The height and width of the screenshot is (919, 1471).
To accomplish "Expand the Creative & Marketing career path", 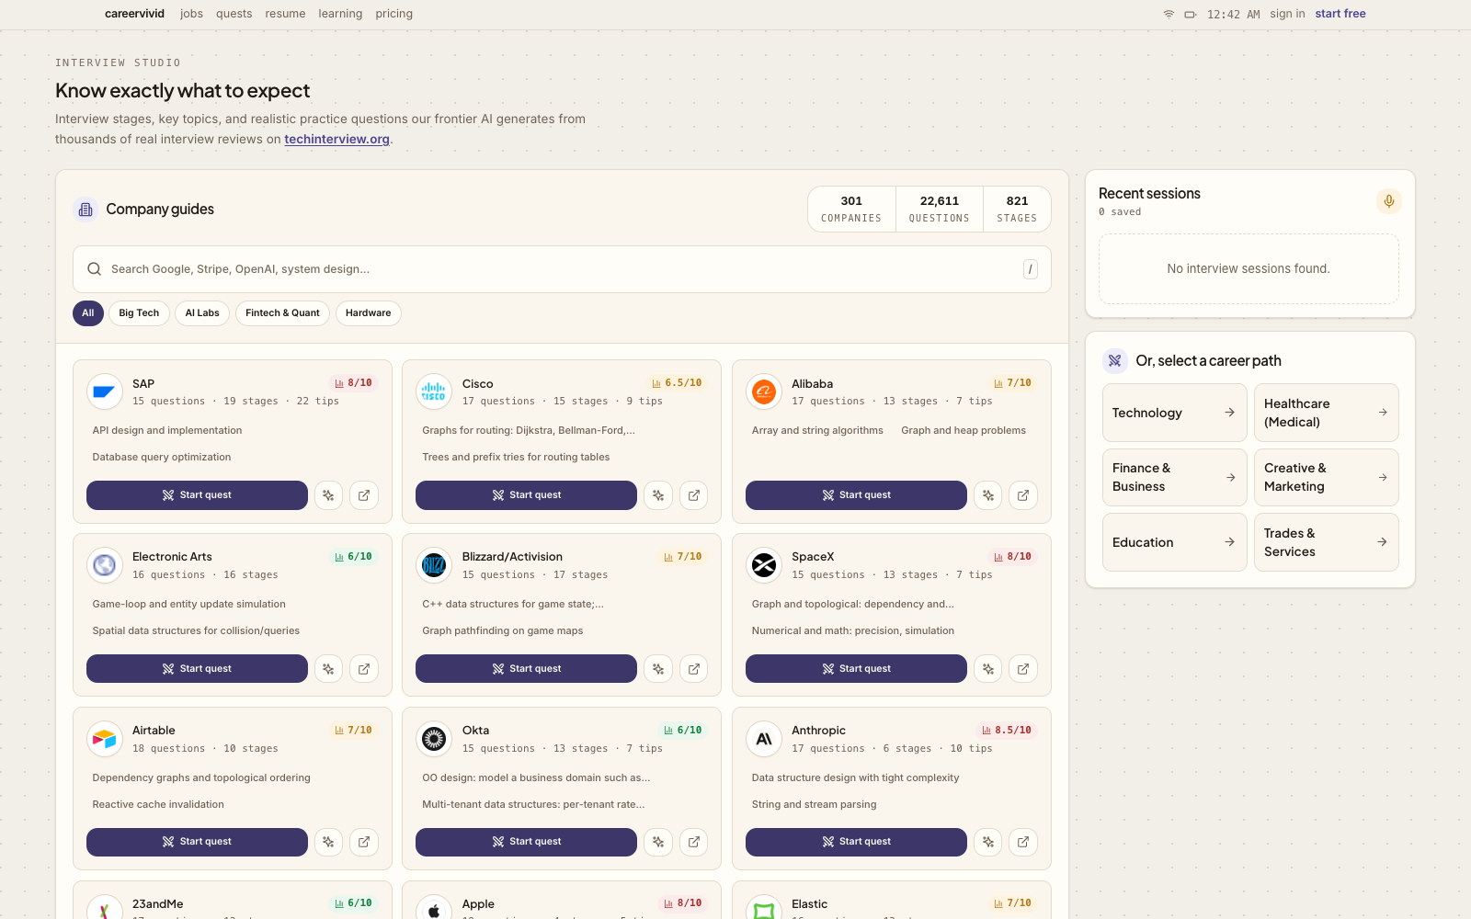I will [x=1327, y=477].
